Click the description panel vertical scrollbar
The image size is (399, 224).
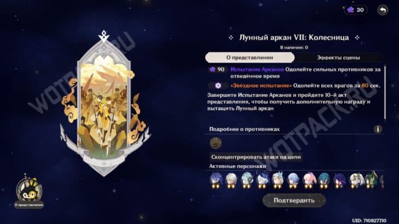point(385,93)
